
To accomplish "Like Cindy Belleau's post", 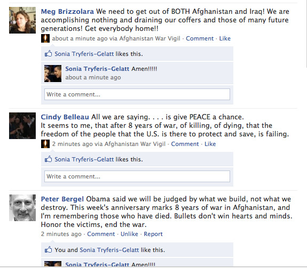I will [x=210, y=144].
